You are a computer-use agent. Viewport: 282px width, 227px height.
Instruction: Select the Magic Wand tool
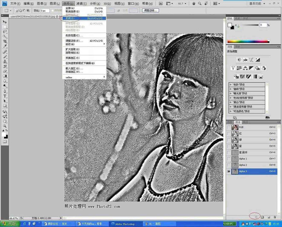coord(5,36)
